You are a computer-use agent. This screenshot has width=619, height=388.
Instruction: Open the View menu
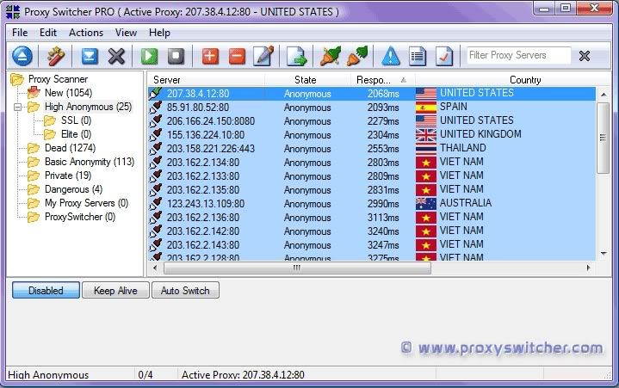point(126,33)
